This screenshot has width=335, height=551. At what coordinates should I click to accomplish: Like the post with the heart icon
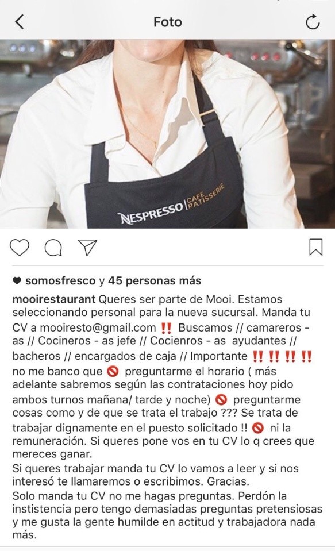tap(20, 247)
